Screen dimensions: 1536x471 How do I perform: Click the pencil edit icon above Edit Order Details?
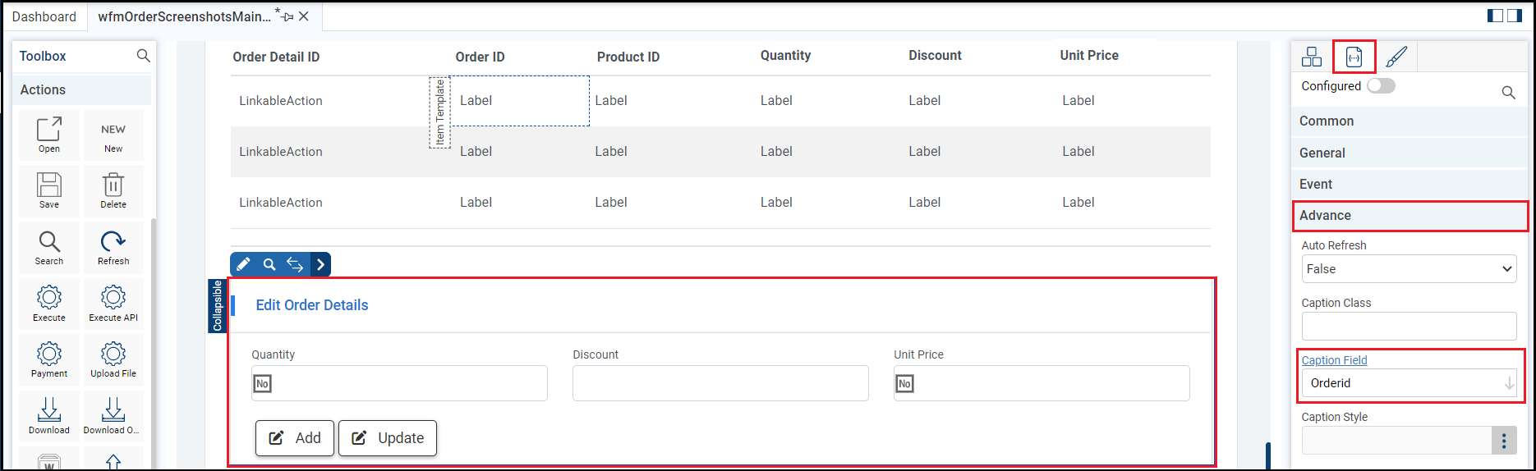click(x=243, y=264)
